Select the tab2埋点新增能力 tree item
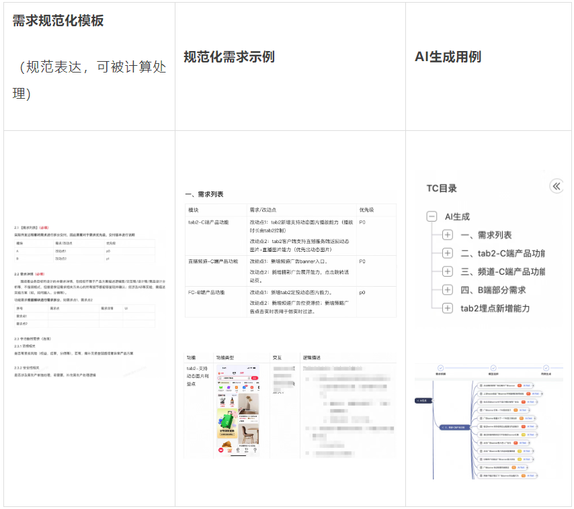This screenshot has height=509, width=574. pos(495,308)
